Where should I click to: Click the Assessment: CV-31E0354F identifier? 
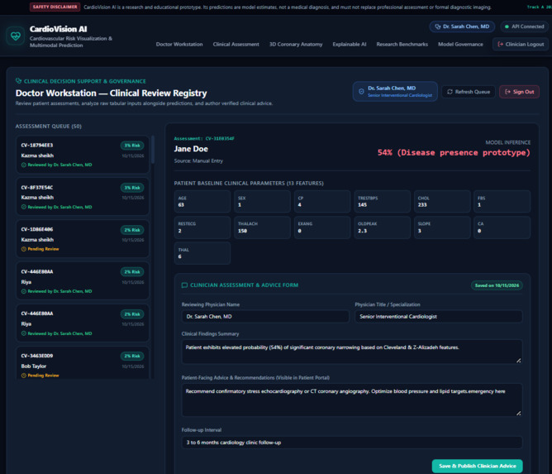[204, 138]
